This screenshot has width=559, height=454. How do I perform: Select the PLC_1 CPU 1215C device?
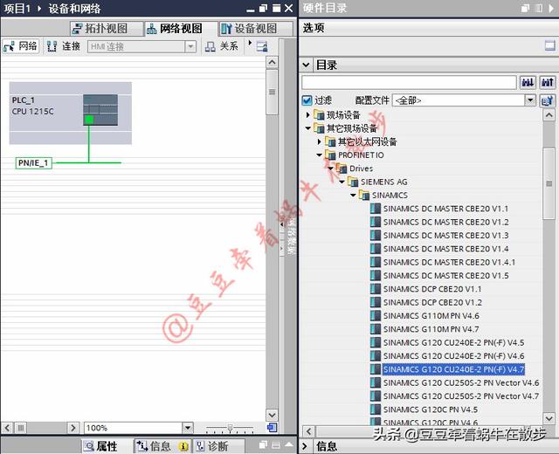[x=70, y=113]
